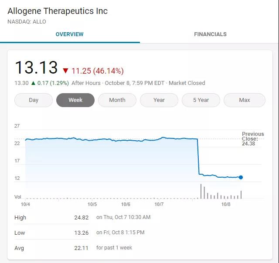This screenshot has width=279, height=263.
Task: Click the Previous Close 24.38 label
Action: point(253,138)
